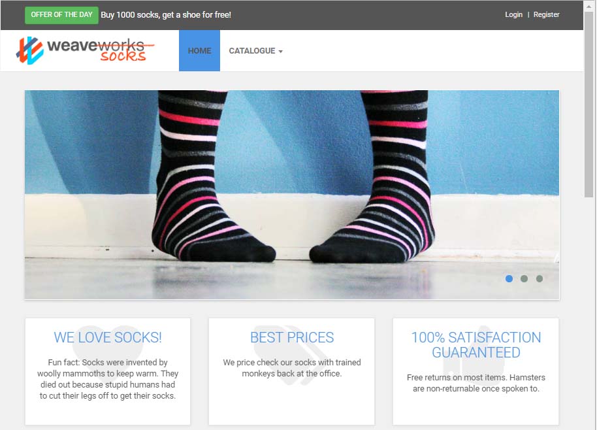Open the Login link in top bar
Screen dimensions: 597x430
[x=513, y=14]
